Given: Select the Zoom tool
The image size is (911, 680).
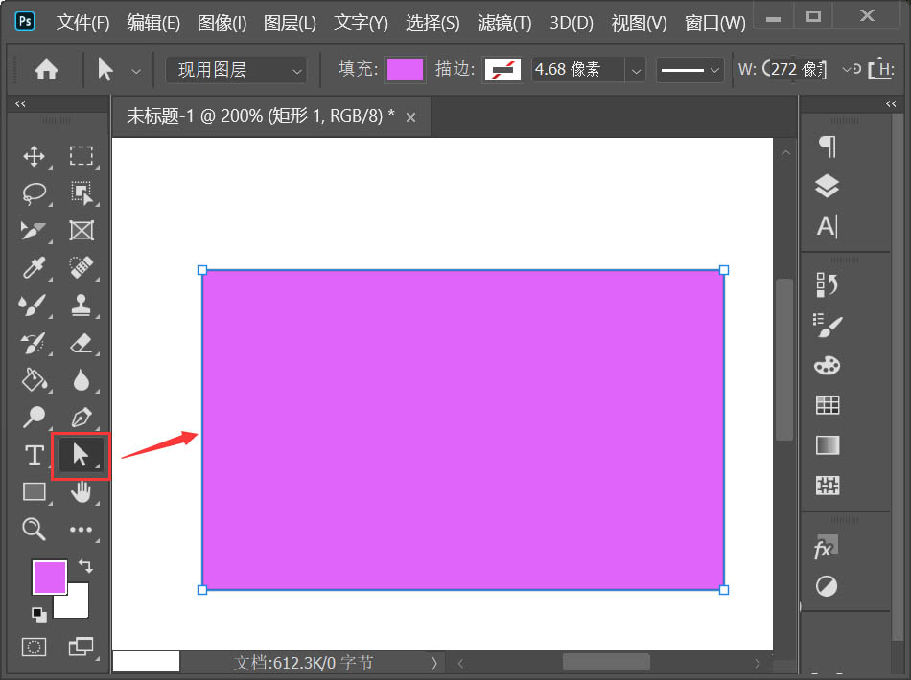Looking at the screenshot, I should coord(34,529).
